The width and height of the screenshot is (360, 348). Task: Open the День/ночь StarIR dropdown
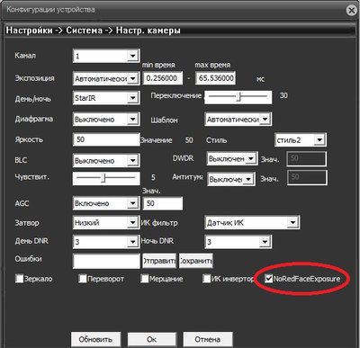click(105, 98)
